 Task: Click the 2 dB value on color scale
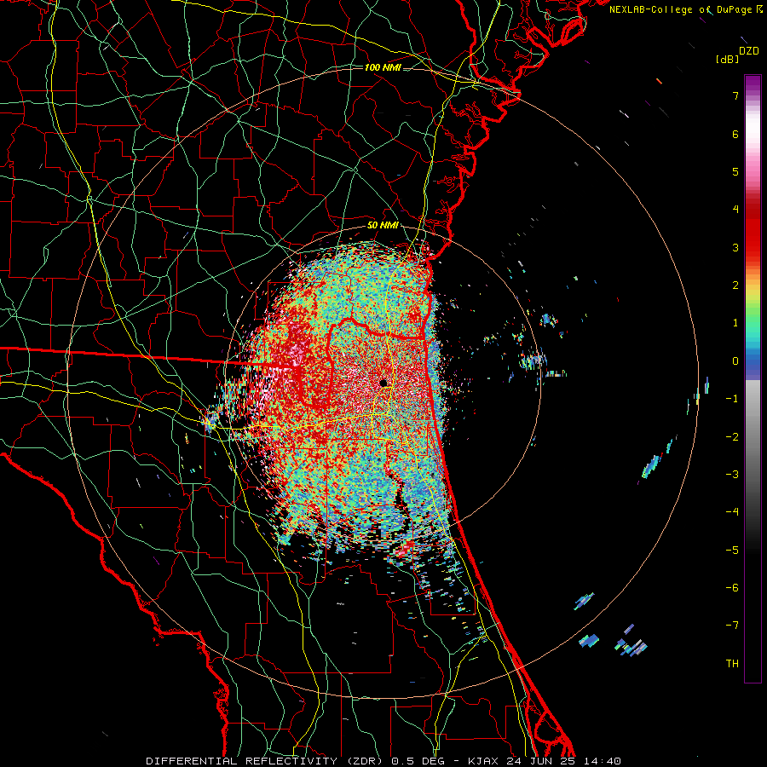point(735,285)
